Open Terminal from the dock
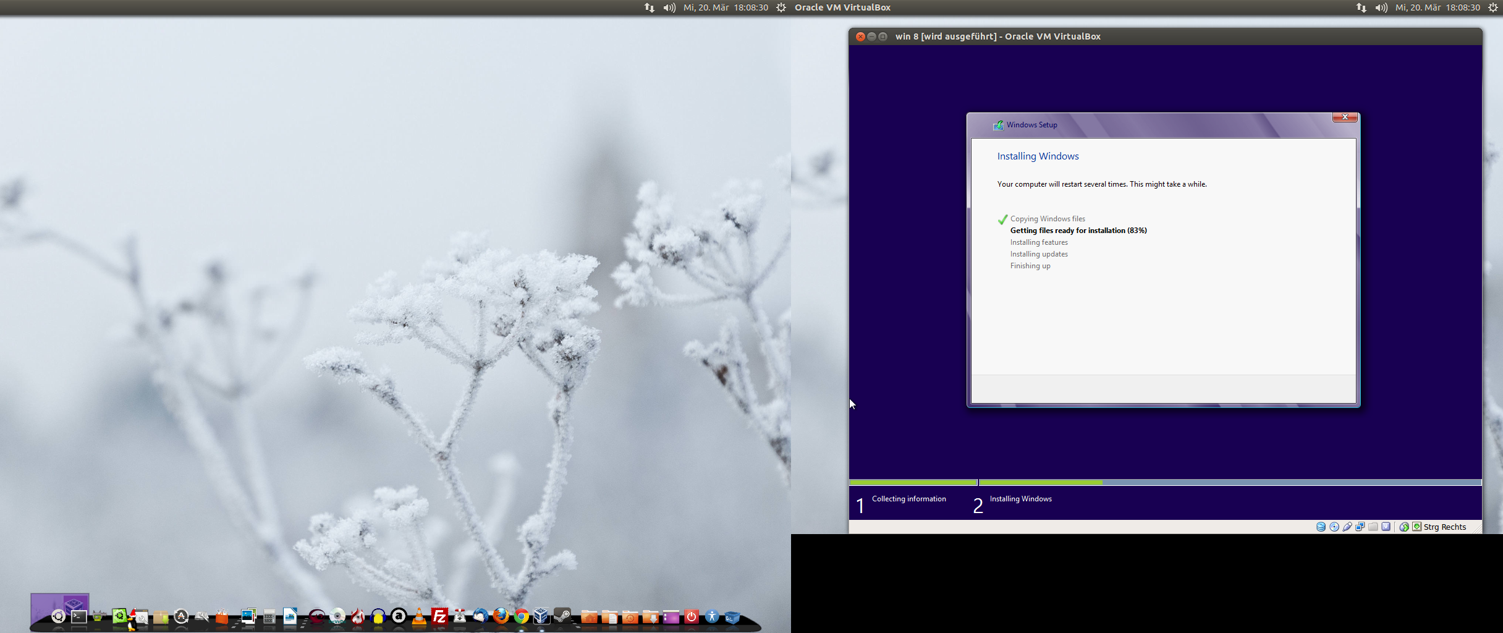Viewport: 1503px width, 633px height. (x=79, y=616)
